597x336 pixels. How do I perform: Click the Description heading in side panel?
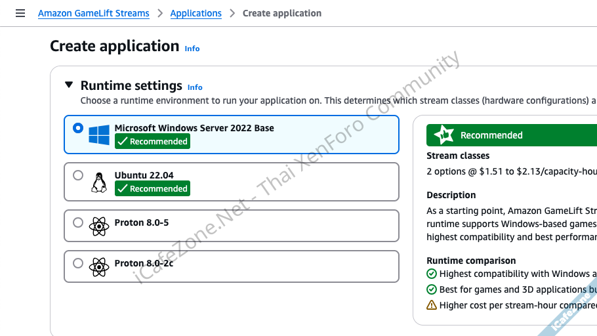pos(451,195)
